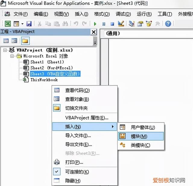Toggle Design Mode icon
The height and width of the screenshot is (186, 193).
[121, 23]
